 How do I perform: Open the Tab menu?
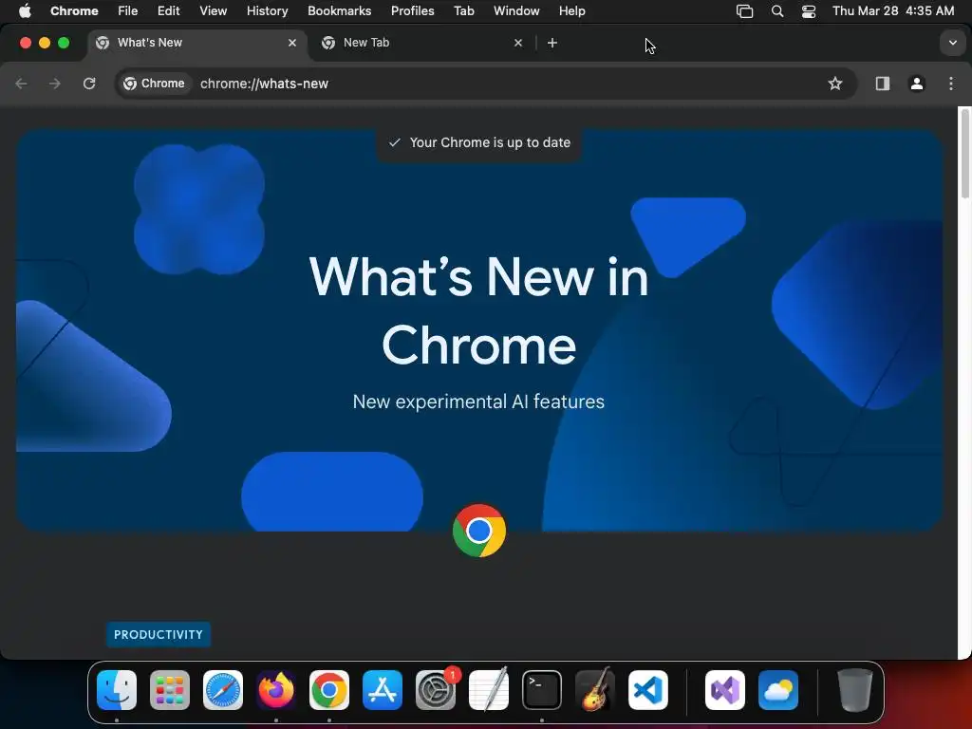tap(463, 10)
